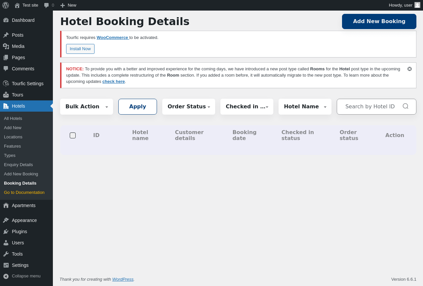Expand the Bulk Action dropdown
Image resolution: width=423 pixels, height=286 pixels.
(x=87, y=107)
